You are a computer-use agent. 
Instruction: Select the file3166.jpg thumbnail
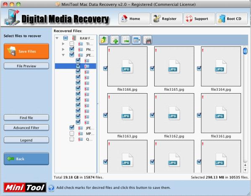127,66
